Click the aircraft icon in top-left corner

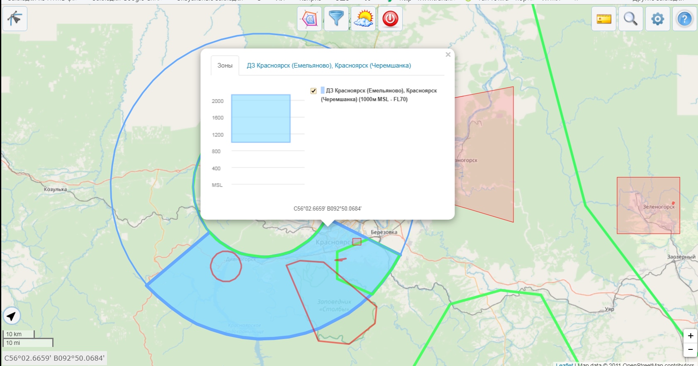(15, 19)
